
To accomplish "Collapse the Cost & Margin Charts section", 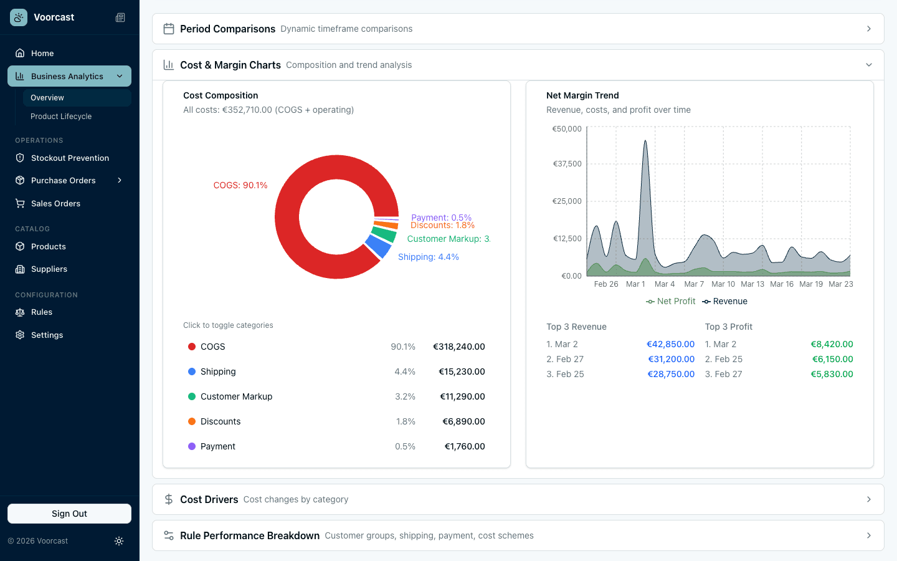I will click(869, 64).
